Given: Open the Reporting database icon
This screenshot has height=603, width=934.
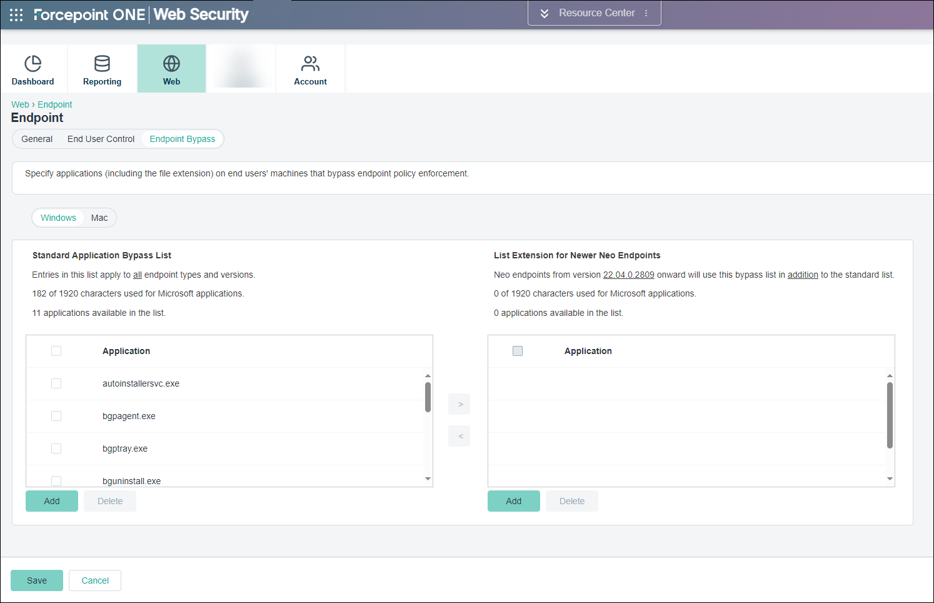Looking at the screenshot, I should pos(102,63).
